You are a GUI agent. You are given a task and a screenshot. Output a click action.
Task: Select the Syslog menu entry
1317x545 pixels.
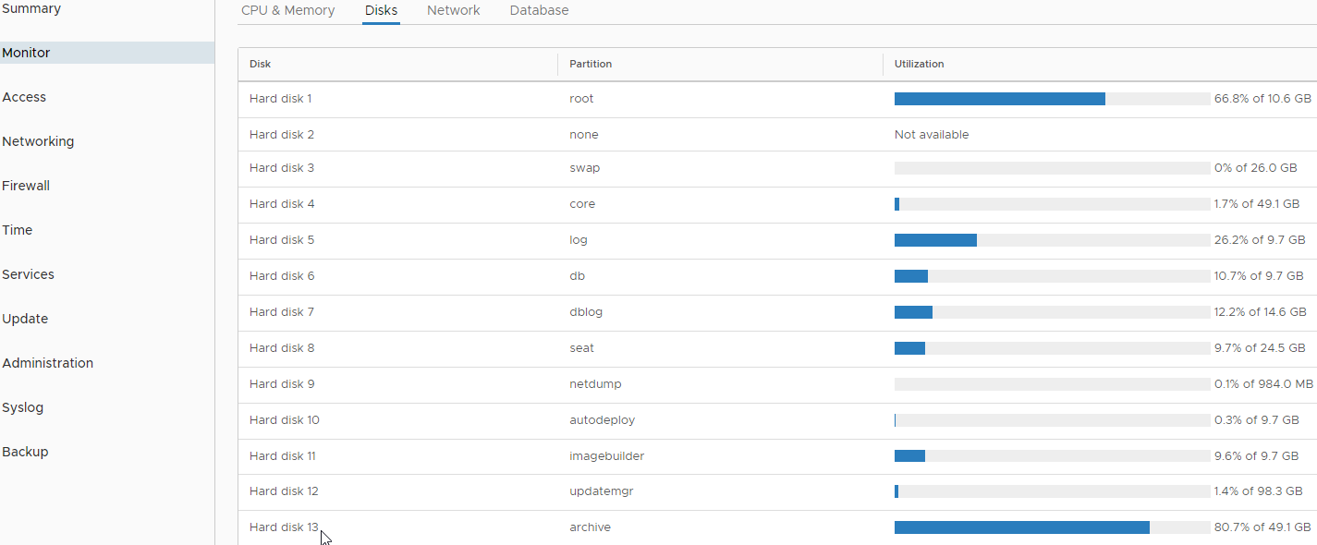click(x=23, y=407)
